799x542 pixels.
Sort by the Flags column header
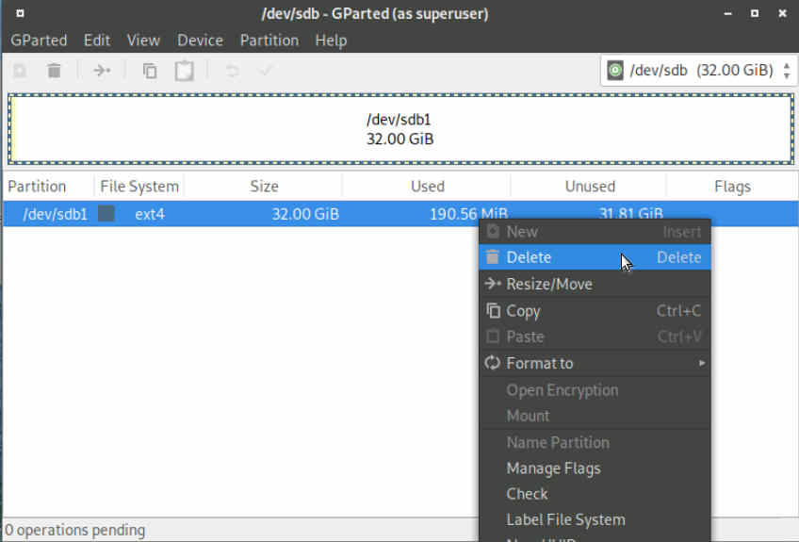coord(732,186)
